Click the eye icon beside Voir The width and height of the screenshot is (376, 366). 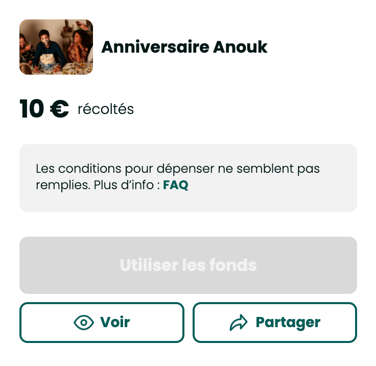point(84,323)
